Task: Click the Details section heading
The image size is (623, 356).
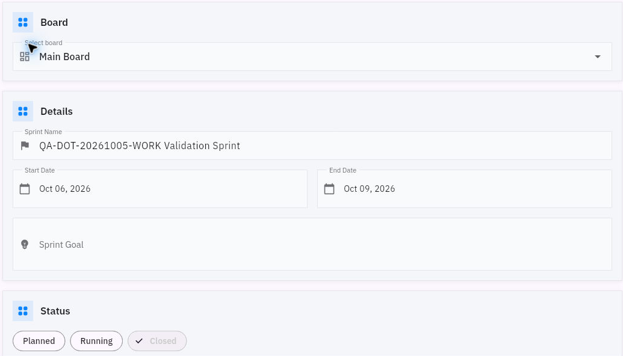Action: pyautogui.click(x=57, y=111)
